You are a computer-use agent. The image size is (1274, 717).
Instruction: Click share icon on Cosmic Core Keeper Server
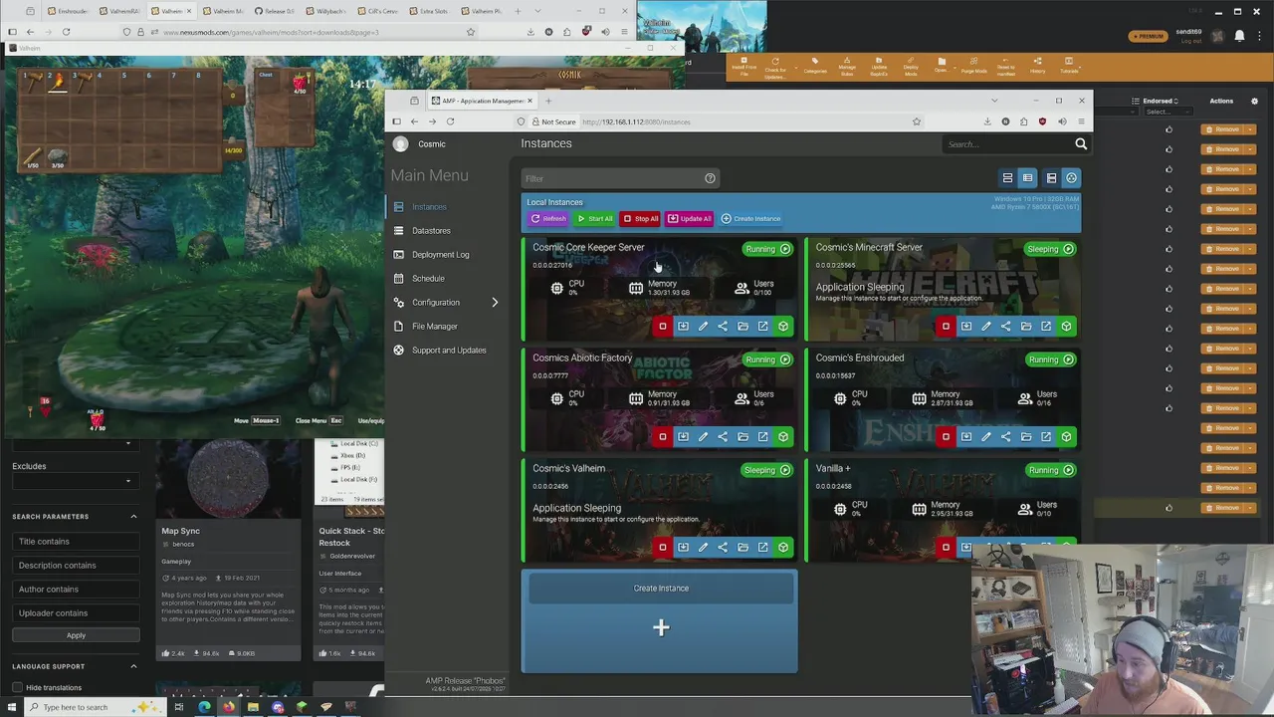tap(723, 327)
